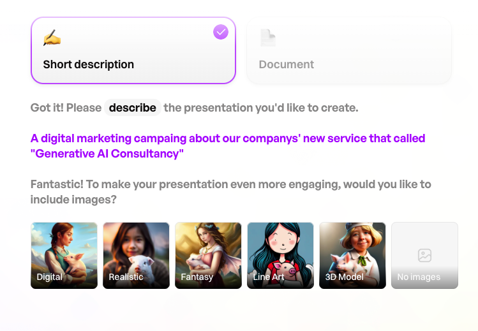Screen dimensions: 478x331
Task: Select the Digital image style thumbnail
Action: [x=64, y=256]
